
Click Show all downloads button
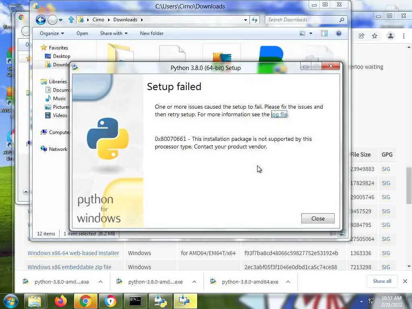(382, 281)
